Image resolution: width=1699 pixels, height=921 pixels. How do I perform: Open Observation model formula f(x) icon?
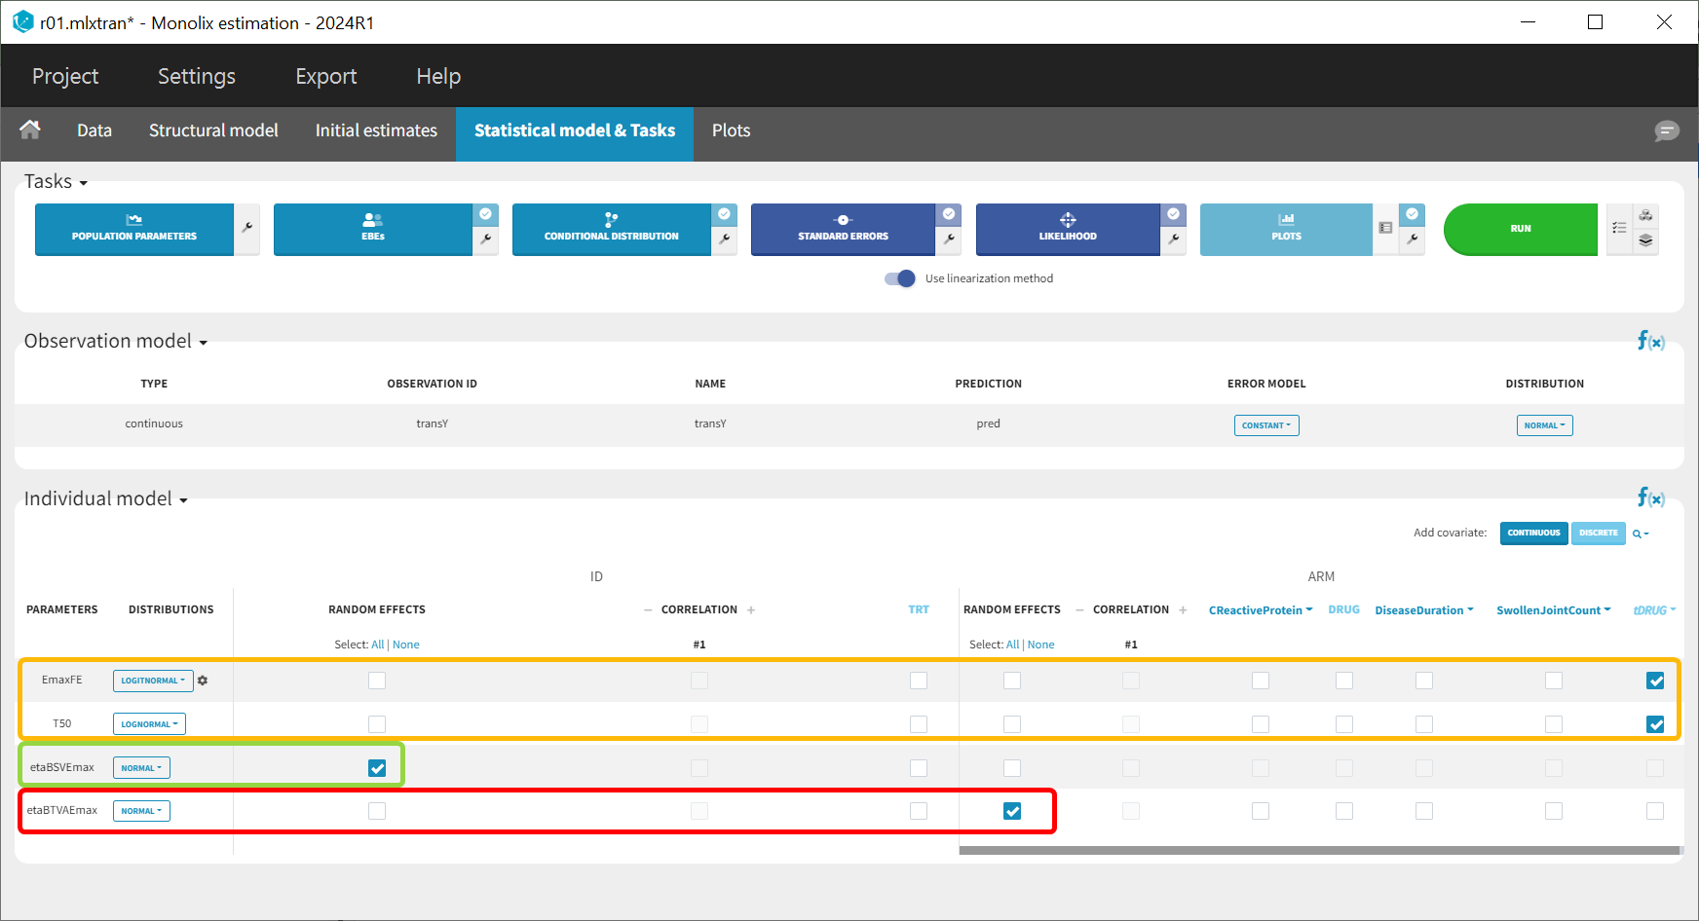pyautogui.click(x=1650, y=341)
